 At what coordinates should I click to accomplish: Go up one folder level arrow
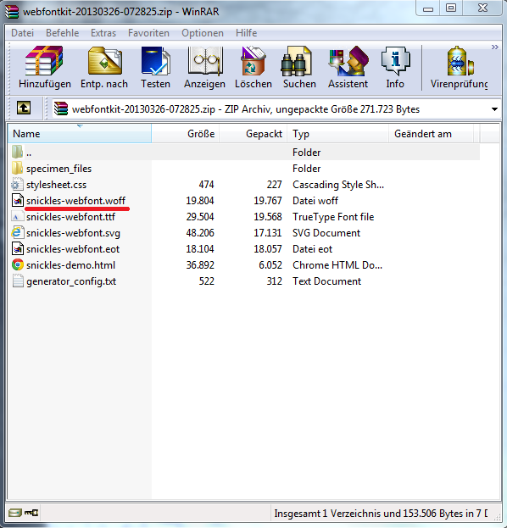coord(24,108)
